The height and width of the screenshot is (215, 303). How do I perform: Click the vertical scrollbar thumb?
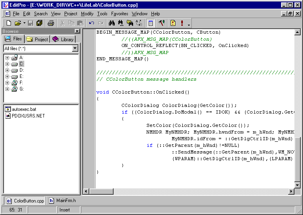click(298, 159)
